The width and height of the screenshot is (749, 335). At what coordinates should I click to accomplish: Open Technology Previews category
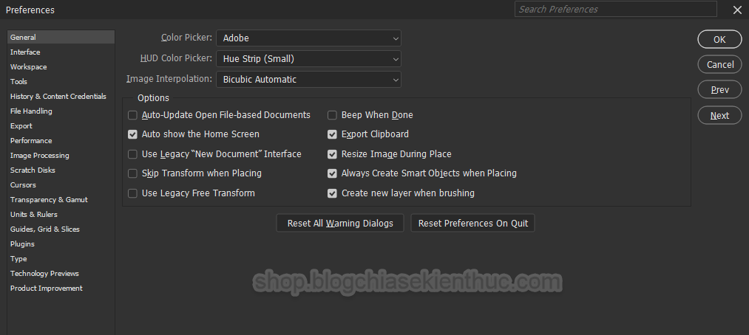[x=44, y=274]
